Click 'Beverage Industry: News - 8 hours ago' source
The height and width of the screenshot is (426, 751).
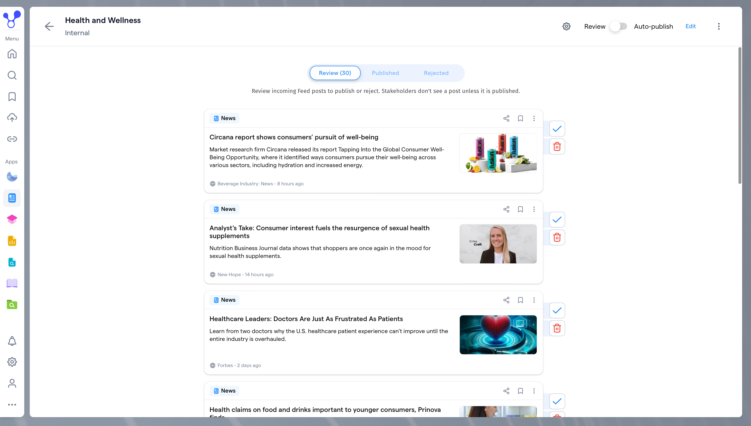[x=260, y=184]
